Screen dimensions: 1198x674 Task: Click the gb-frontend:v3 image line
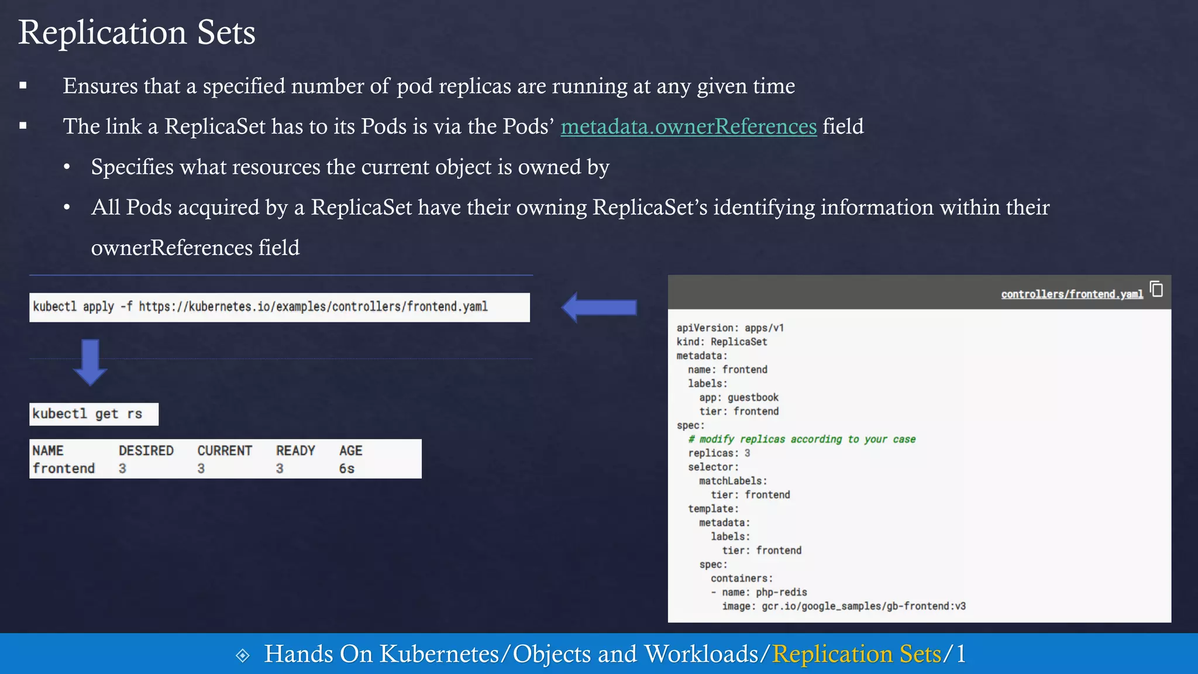point(844,606)
